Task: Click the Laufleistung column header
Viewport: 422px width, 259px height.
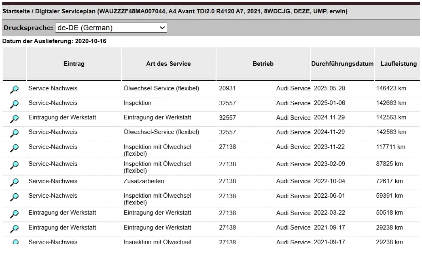Action: click(399, 64)
